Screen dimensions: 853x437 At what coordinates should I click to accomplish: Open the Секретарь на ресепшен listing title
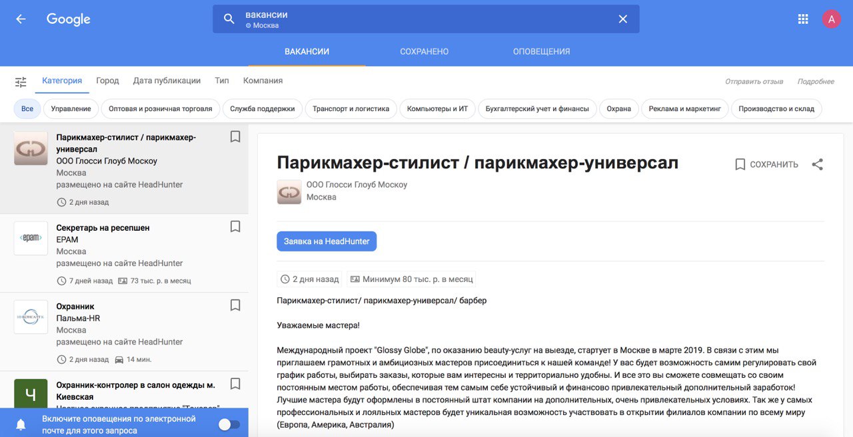(x=103, y=227)
